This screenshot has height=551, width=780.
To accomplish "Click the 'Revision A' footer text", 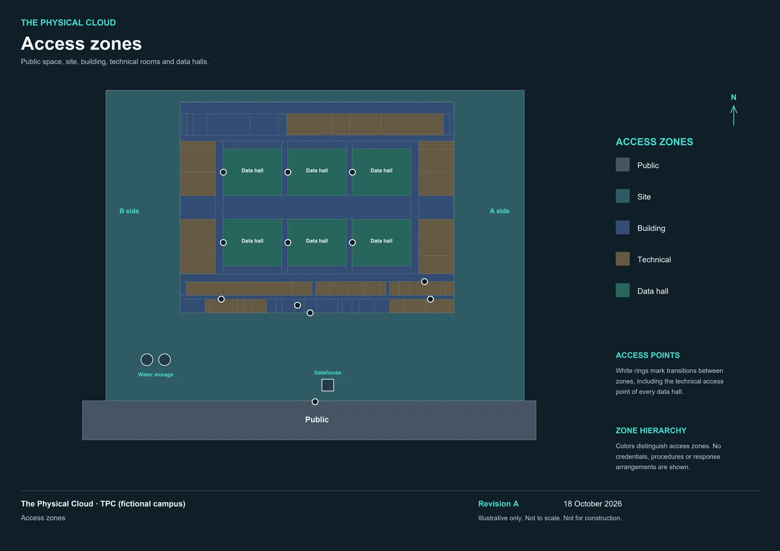I will click(x=499, y=504).
